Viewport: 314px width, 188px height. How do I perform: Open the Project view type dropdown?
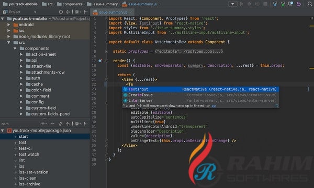tap(35, 12)
